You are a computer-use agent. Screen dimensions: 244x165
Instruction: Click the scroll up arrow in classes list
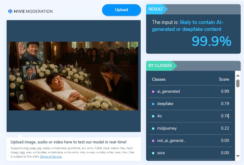tap(238, 75)
